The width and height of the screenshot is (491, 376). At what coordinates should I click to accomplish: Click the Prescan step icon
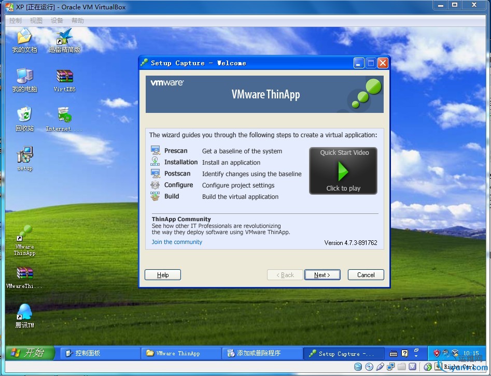tap(156, 150)
